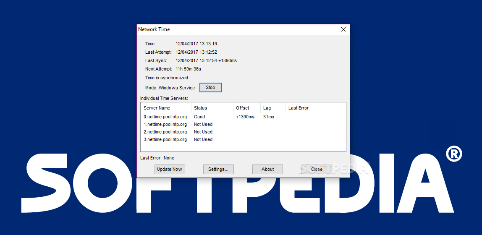Click the Update Now button
The height and width of the screenshot is (235, 482).
pyautogui.click(x=169, y=169)
